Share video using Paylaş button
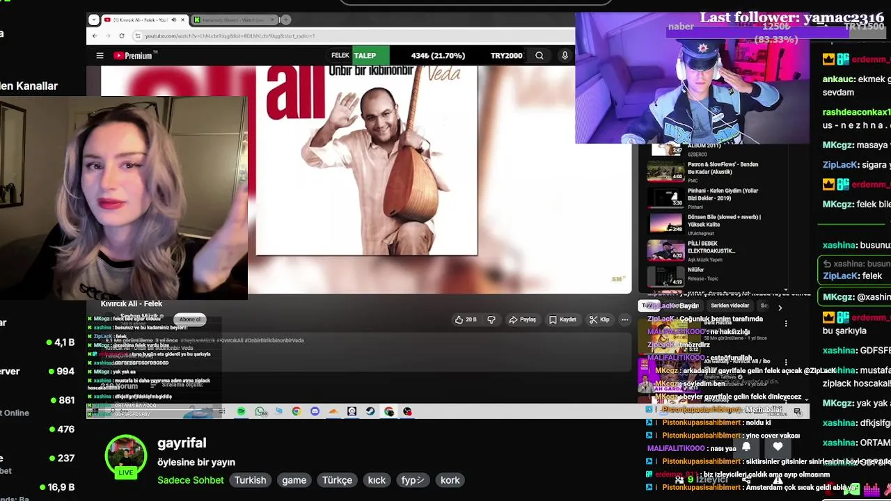The image size is (891, 501). [522, 319]
